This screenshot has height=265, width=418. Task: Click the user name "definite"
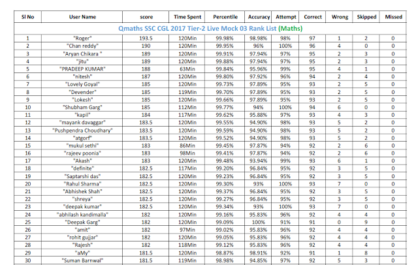82,168
